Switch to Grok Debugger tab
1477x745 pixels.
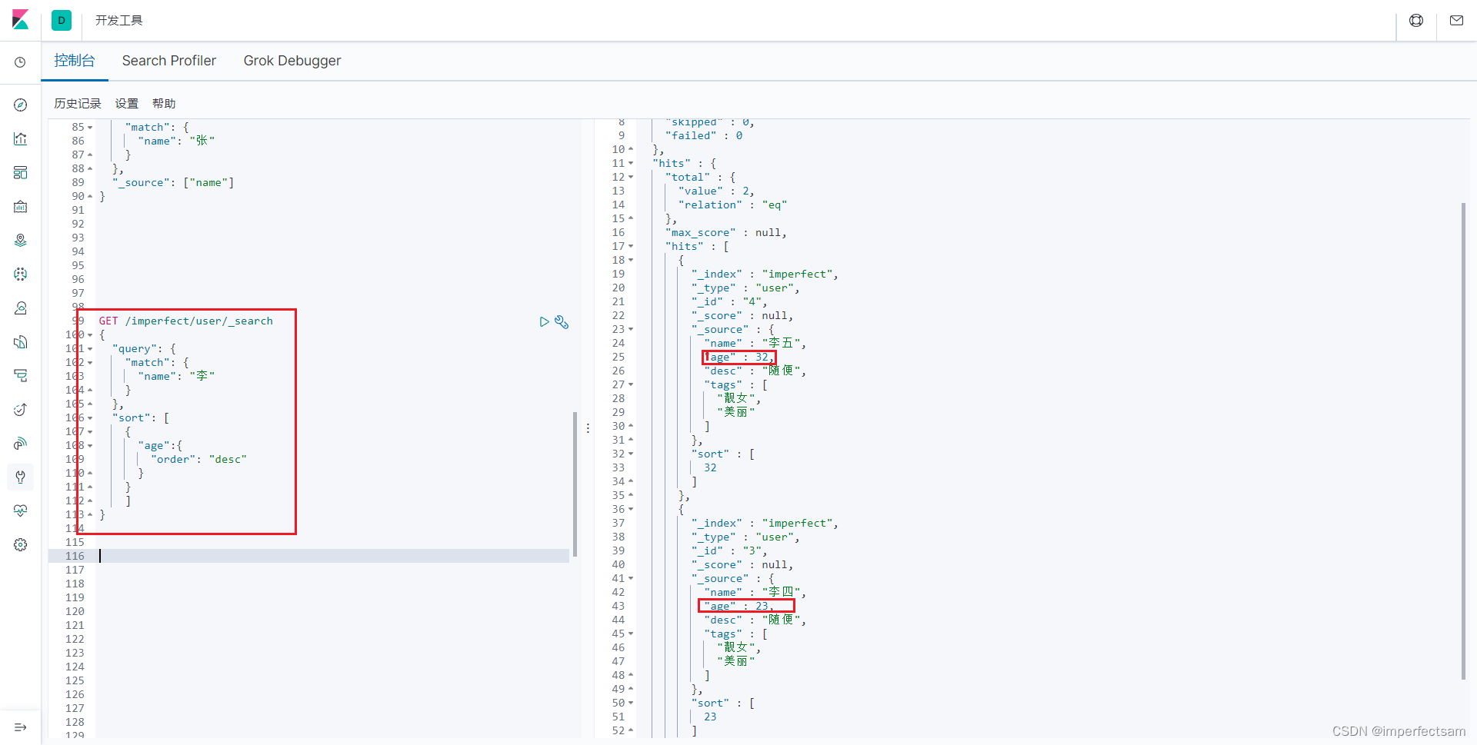point(292,61)
